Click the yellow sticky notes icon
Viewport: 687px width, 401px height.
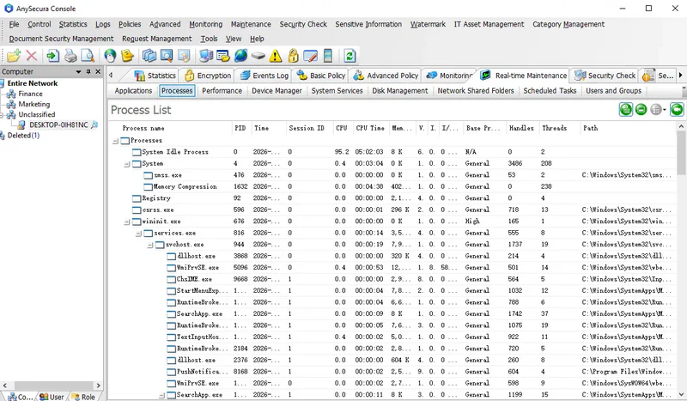pyautogui.click(x=127, y=56)
